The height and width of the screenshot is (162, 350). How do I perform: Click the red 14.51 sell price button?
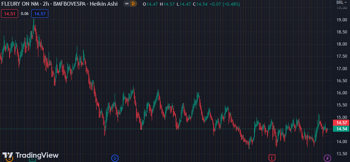click(x=10, y=14)
